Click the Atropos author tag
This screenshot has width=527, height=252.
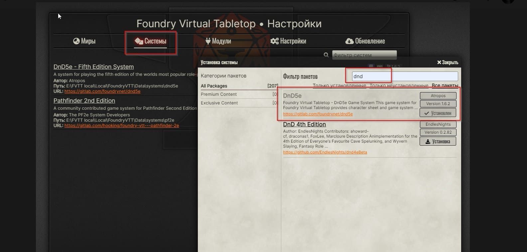click(x=438, y=96)
